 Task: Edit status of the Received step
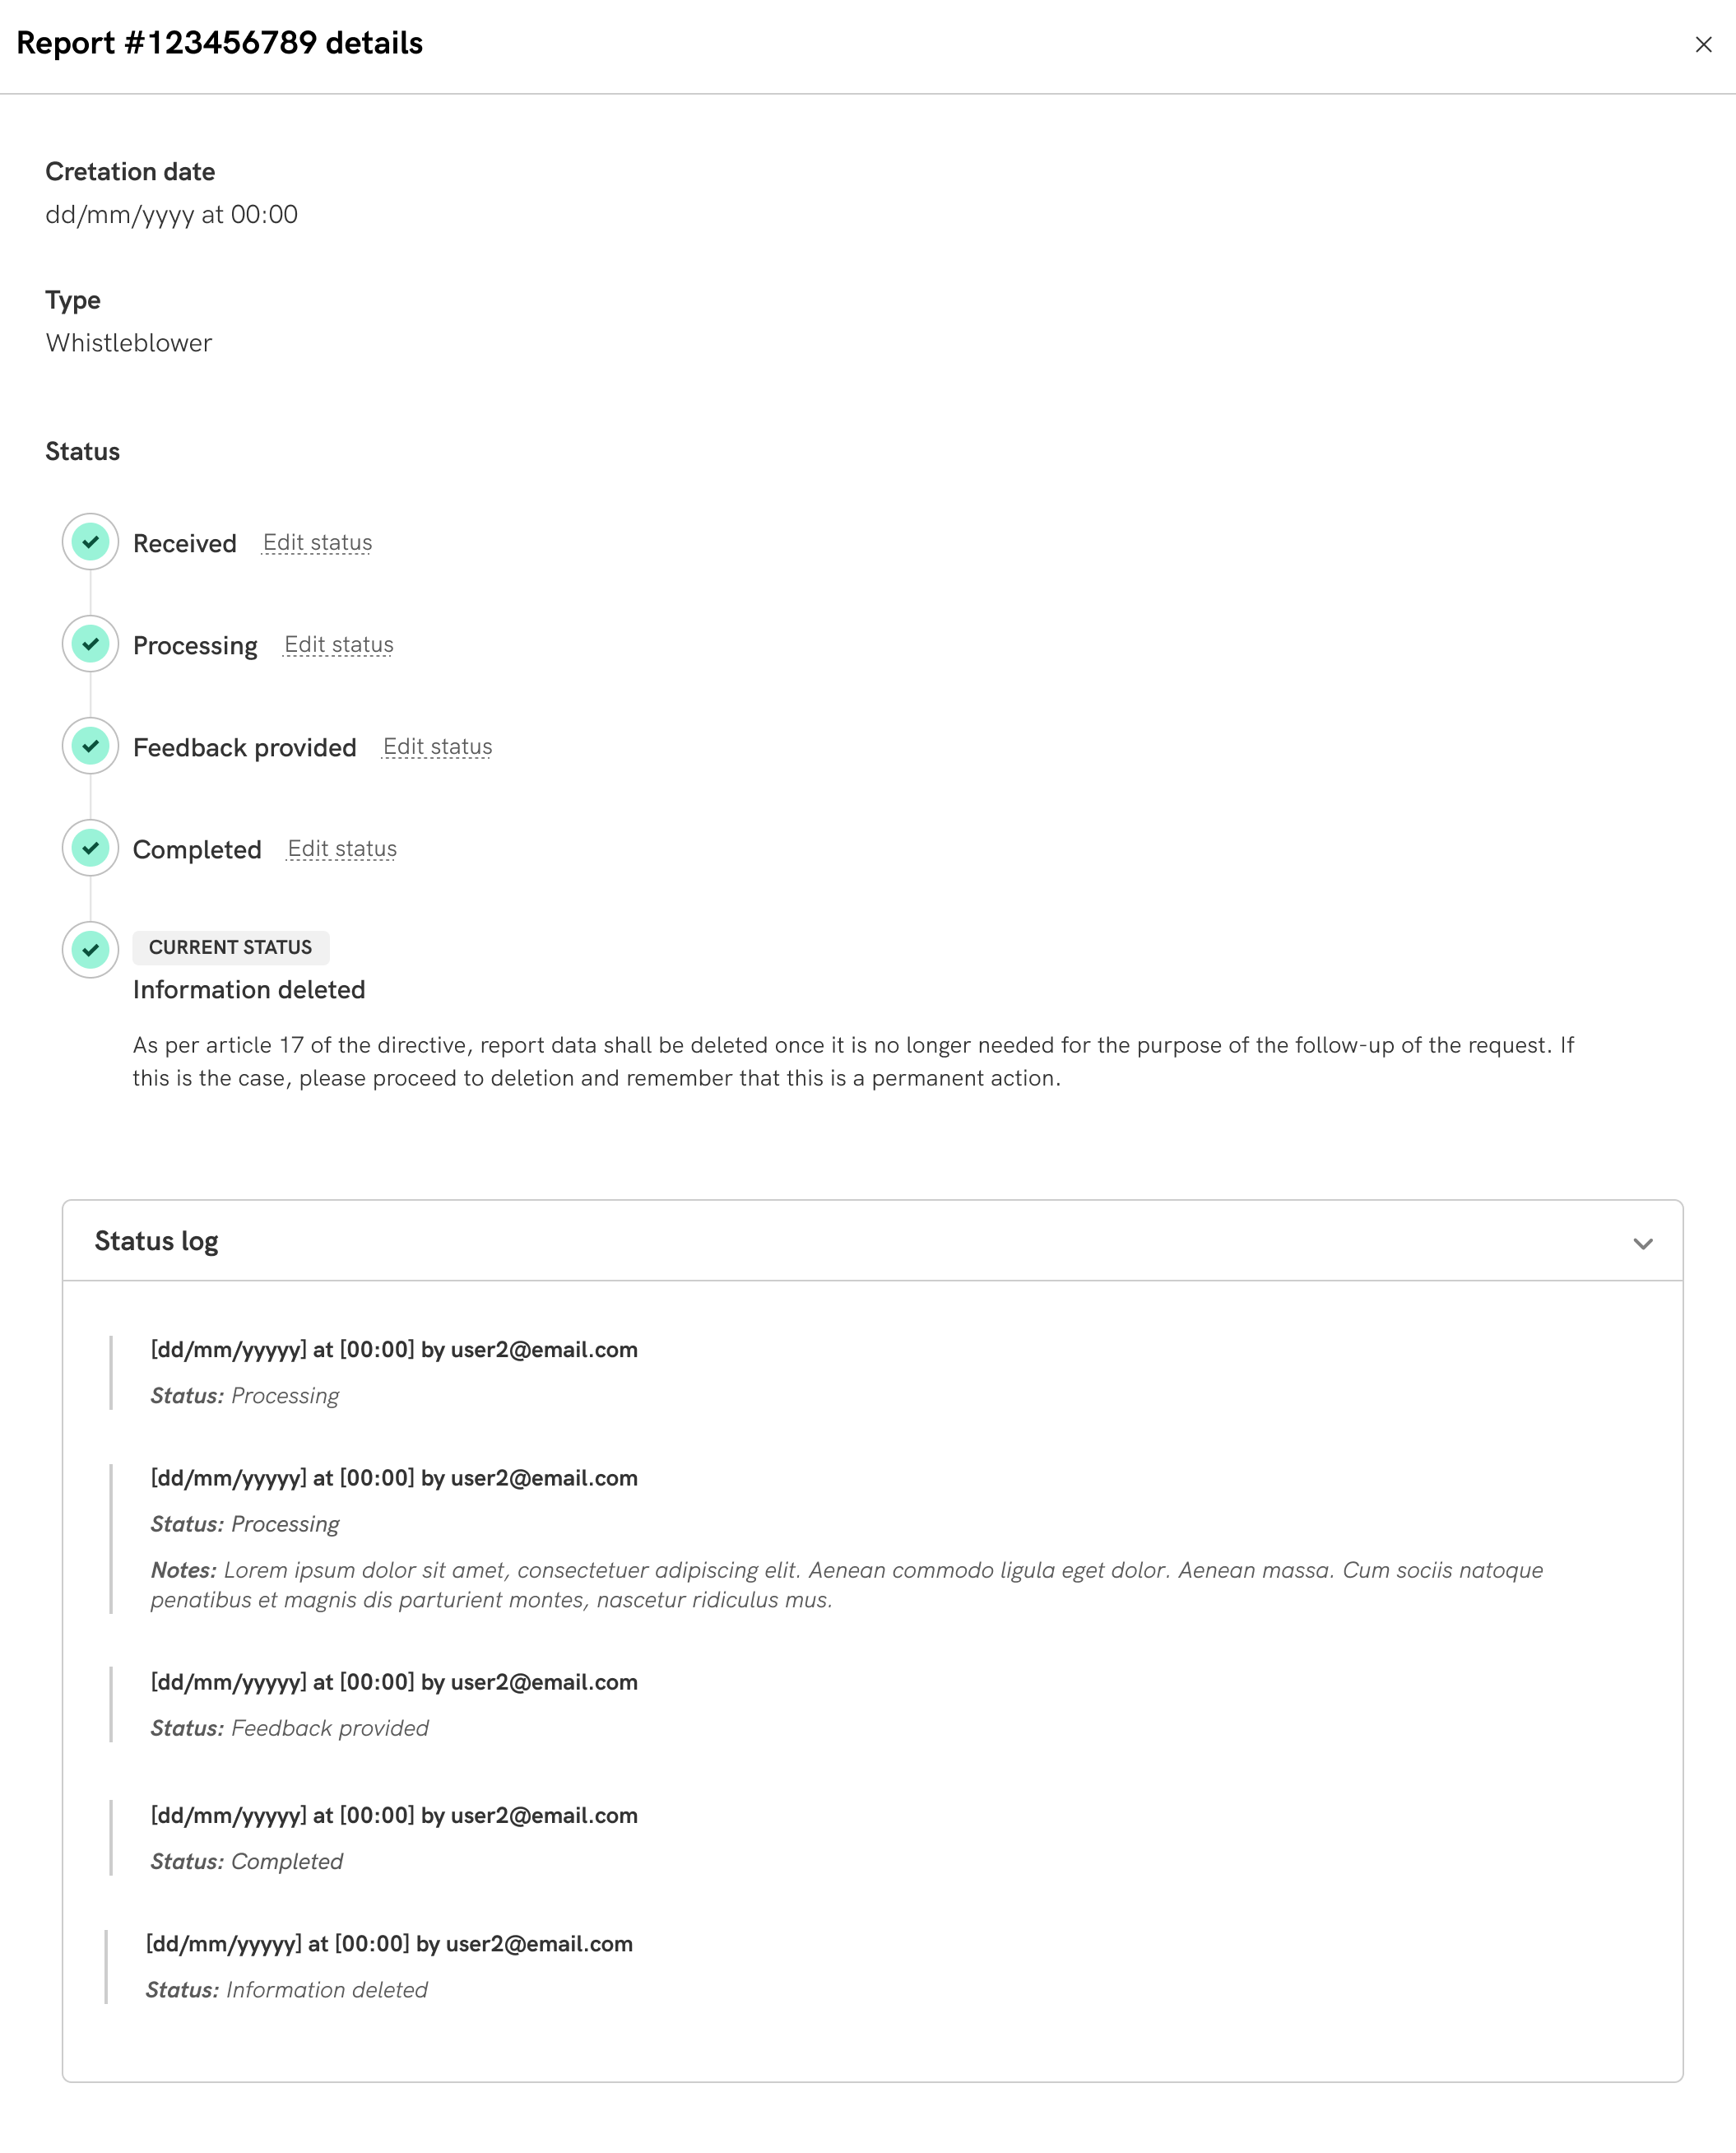[317, 543]
